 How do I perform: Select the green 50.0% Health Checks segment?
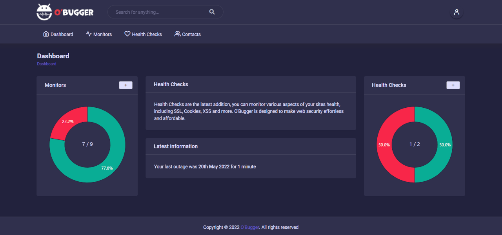[445, 145]
